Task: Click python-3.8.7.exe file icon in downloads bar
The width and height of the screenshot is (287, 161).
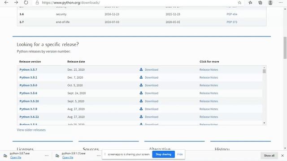Action: 5,156
